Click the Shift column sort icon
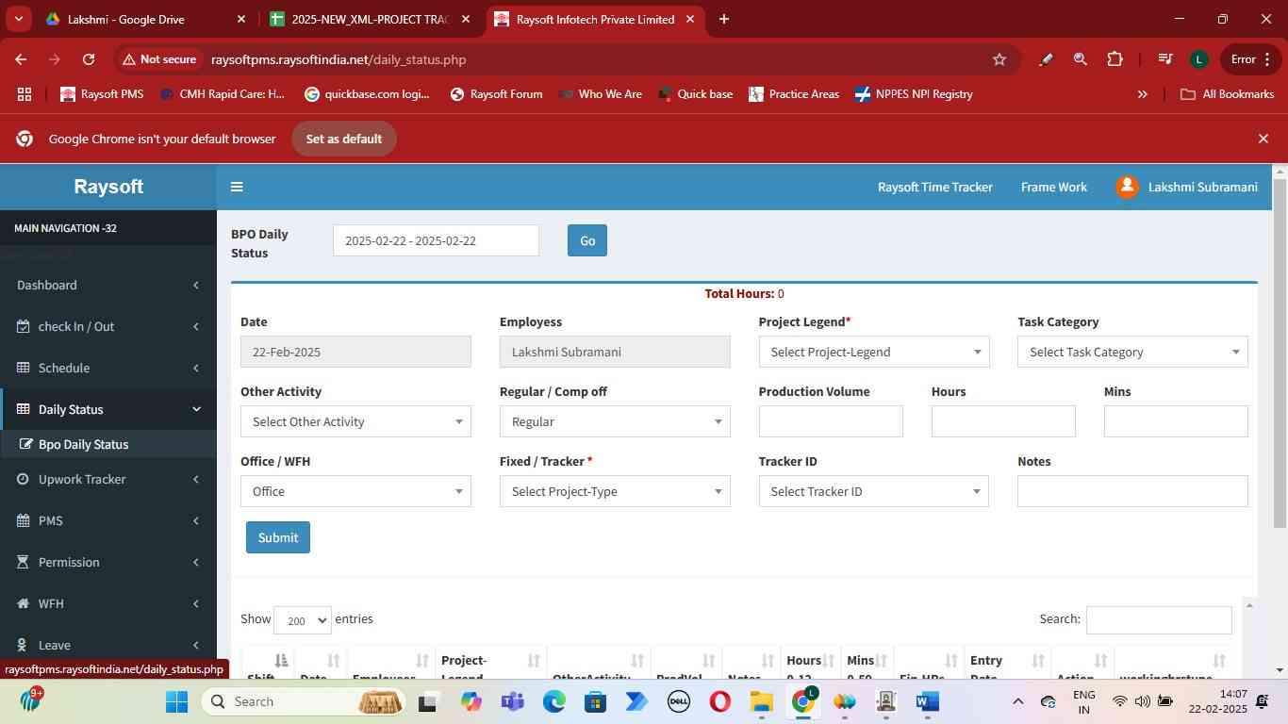Screen dimensions: 1288x724 (x=280, y=661)
